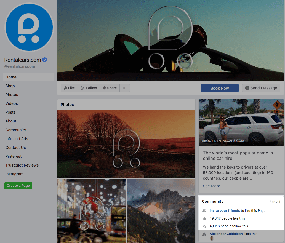Click the follow count RSS icon

[204, 226]
